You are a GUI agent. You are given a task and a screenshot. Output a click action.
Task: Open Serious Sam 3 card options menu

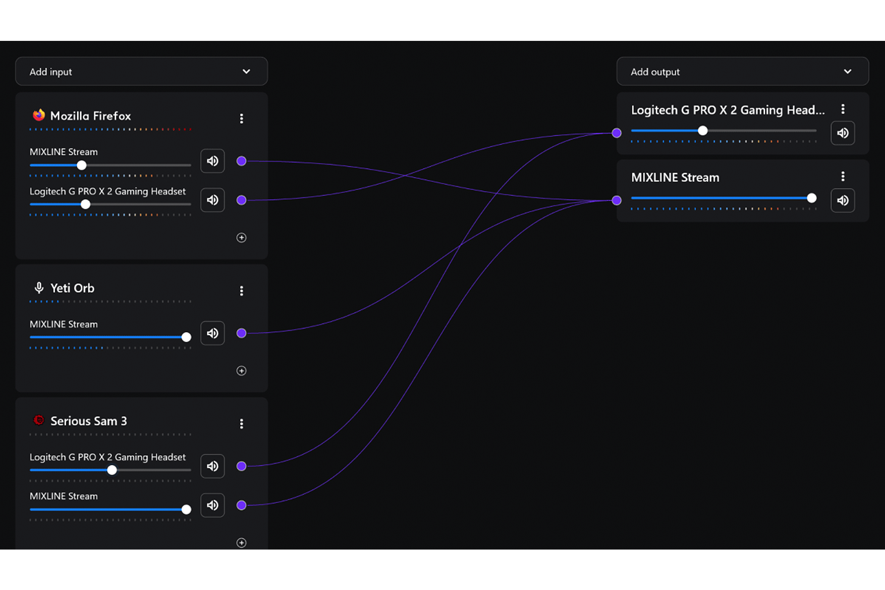(x=241, y=424)
